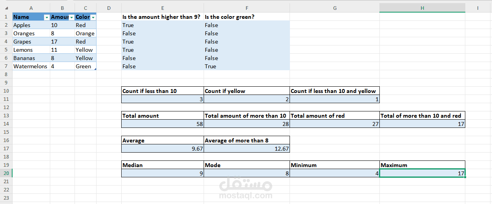Click the Select All corner triangle
Viewport: 492px width, 204px height.
click(6, 8)
